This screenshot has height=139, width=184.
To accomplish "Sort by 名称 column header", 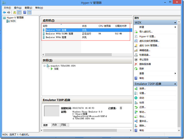I will click(61, 26).
